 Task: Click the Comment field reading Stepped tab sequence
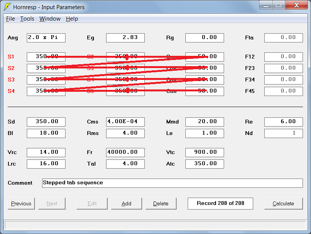point(172,183)
